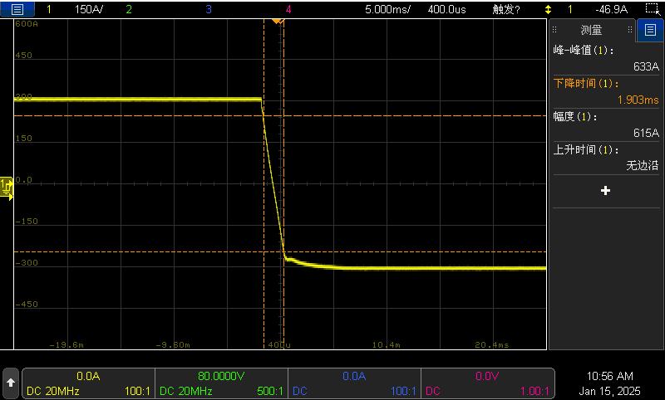Click the -46.9A trigger level value
Screen dimensions: 665x400
click(611, 9)
